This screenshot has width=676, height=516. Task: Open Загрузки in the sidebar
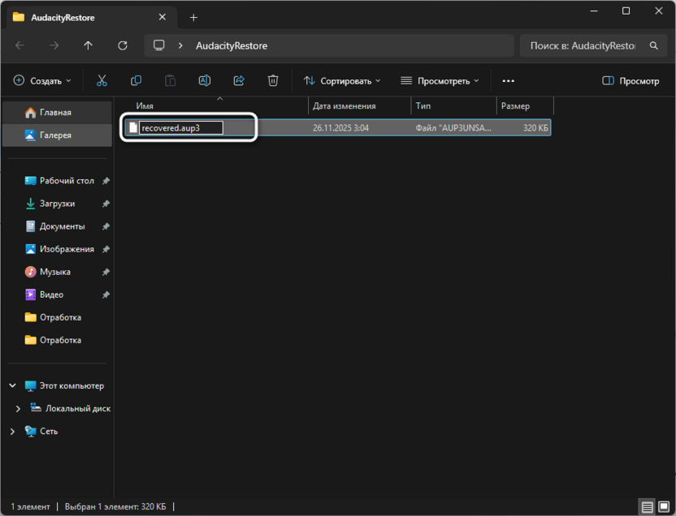pyautogui.click(x=57, y=204)
